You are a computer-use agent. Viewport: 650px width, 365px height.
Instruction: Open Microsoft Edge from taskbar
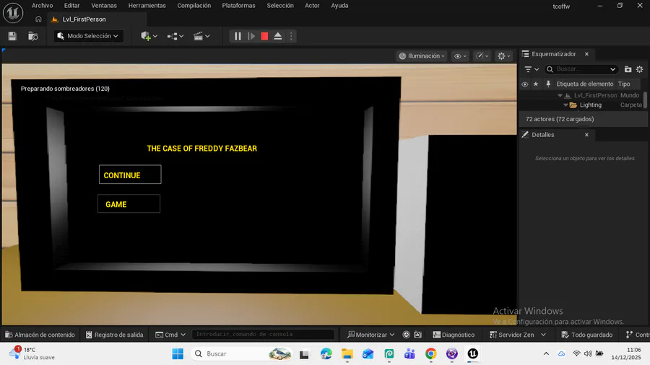(x=326, y=354)
